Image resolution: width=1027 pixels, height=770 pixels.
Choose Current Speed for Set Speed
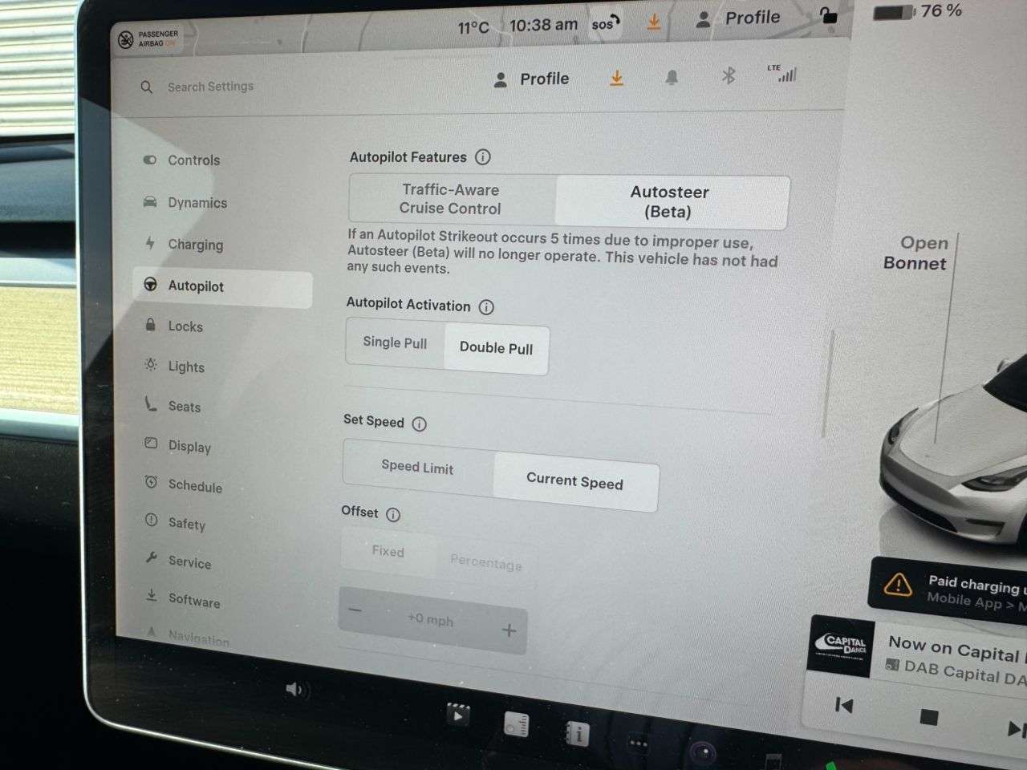tap(574, 482)
